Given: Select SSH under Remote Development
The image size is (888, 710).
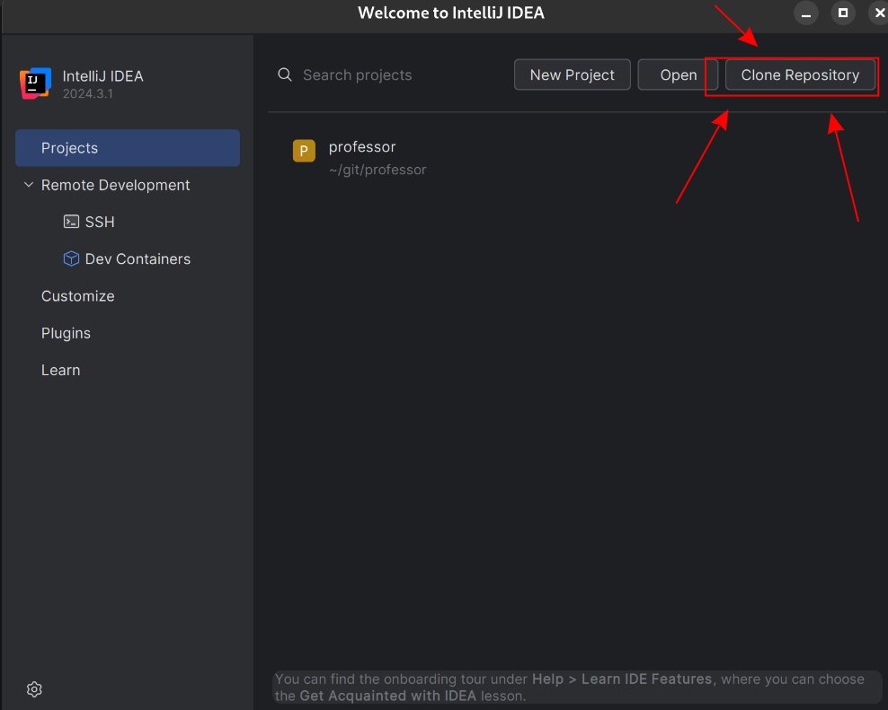Looking at the screenshot, I should point(100,222).
